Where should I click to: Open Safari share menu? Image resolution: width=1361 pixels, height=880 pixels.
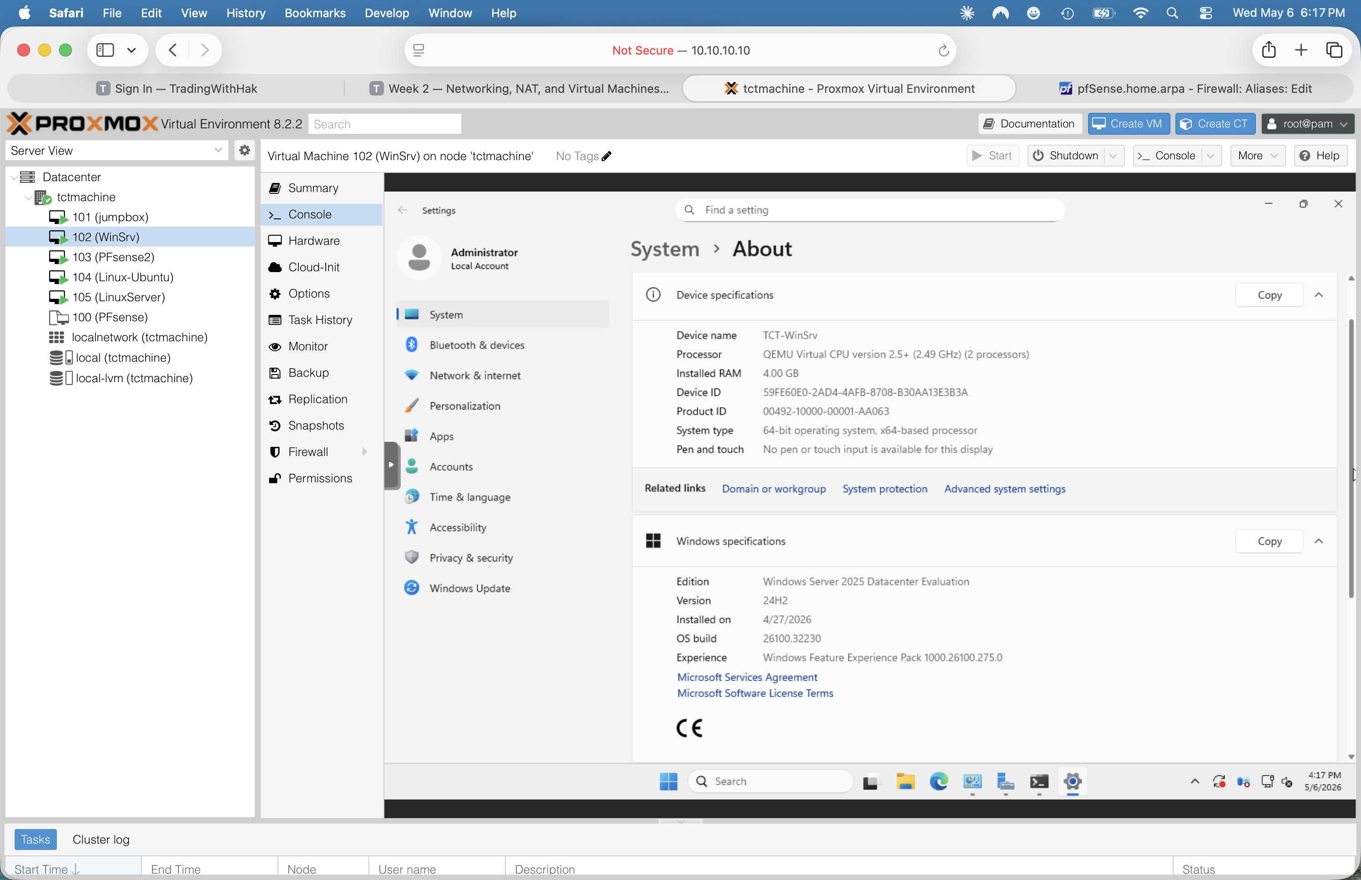(x=1269, y=51)
